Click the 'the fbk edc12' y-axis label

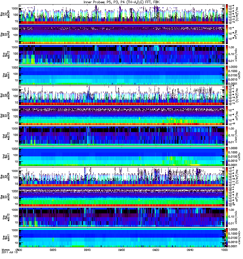[x=6, y=217]
